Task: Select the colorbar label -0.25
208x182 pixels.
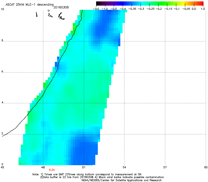Action: [150, 9]
